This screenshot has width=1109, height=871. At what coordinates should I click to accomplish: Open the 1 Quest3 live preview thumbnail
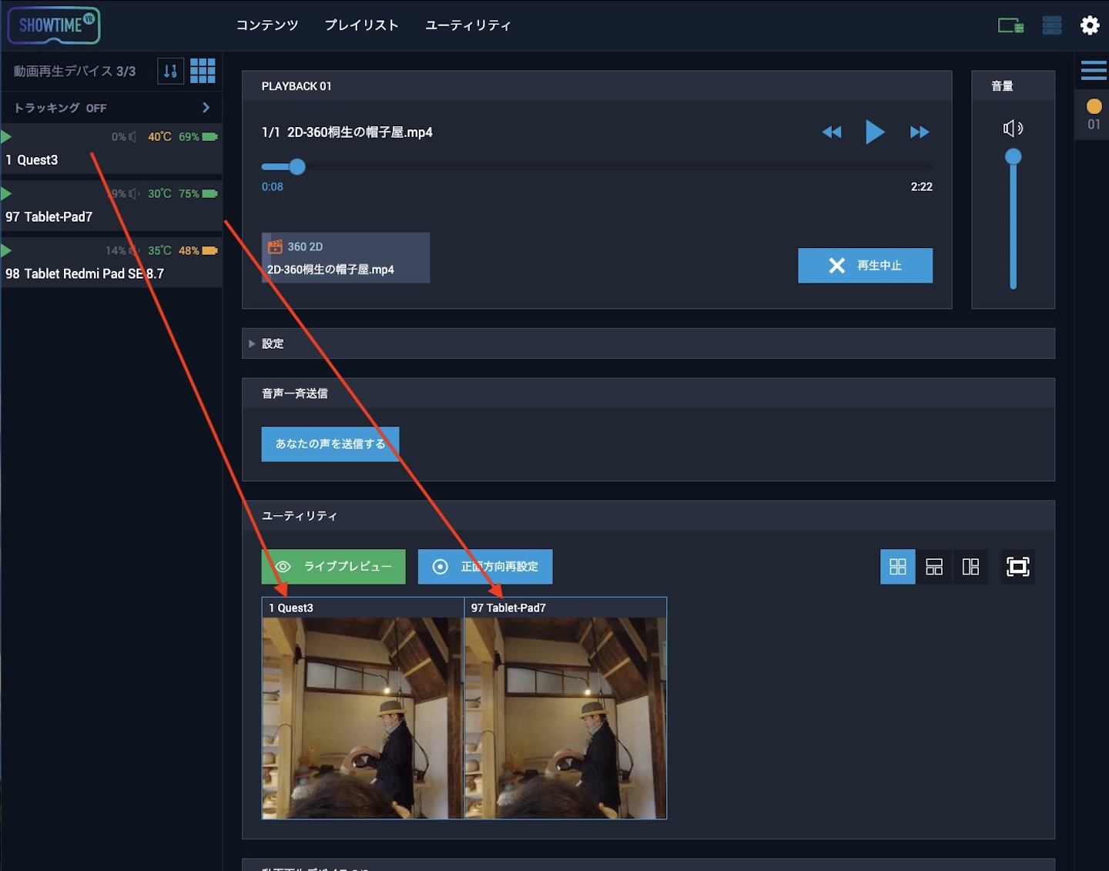(363, 709)
